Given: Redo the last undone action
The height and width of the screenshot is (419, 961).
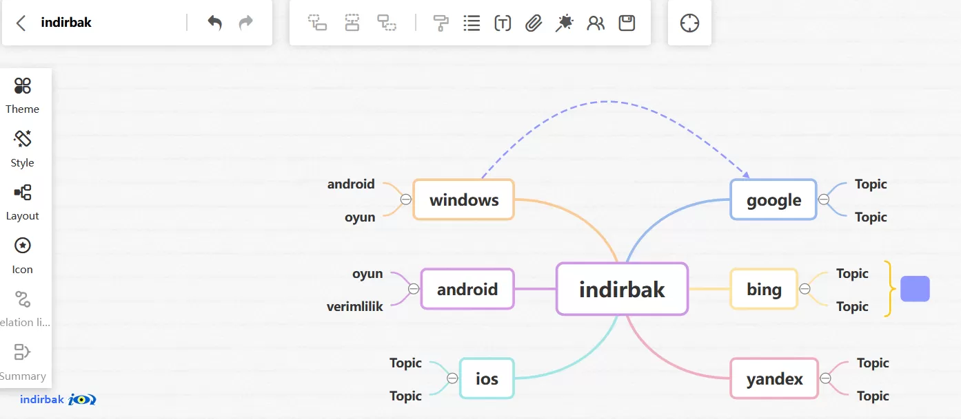Looking at the screenshot, I should (x=246, y=23).
